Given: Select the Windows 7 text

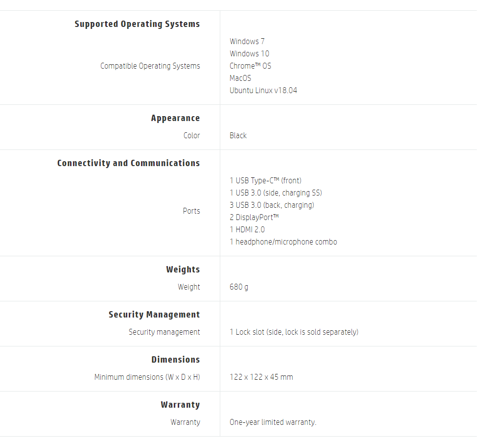Looking at the screenshot, I should pos(247,41).
